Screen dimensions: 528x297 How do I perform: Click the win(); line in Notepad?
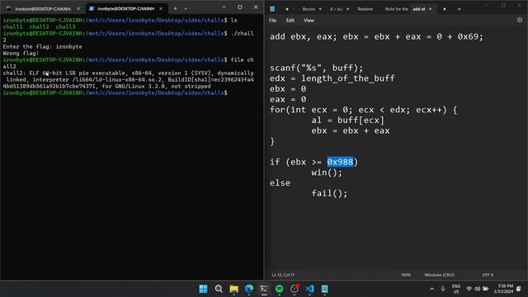(x=327, y=172)
